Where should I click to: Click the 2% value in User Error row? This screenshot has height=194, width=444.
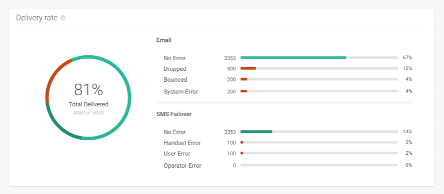(409, 153)
